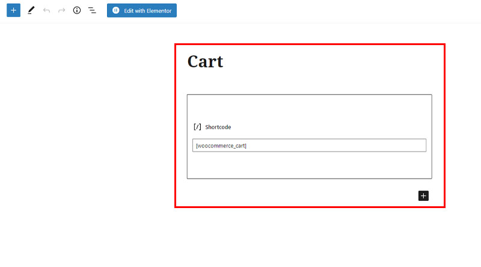The height and width of the screenshot is (267, 481).
Task: Add a block with the black plus button
Action: tap(423, 196)
